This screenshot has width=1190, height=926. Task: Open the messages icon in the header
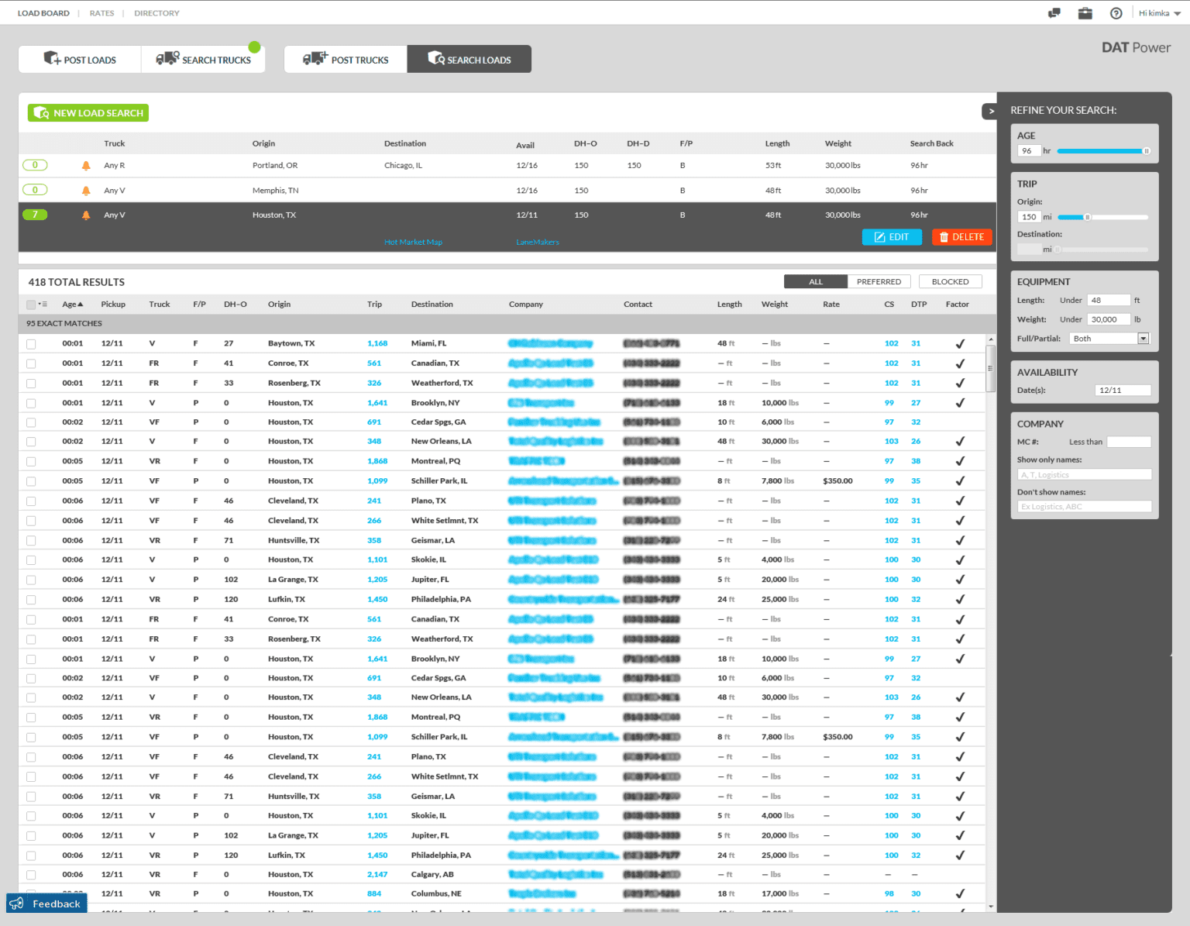click(x=1054, y=12)
